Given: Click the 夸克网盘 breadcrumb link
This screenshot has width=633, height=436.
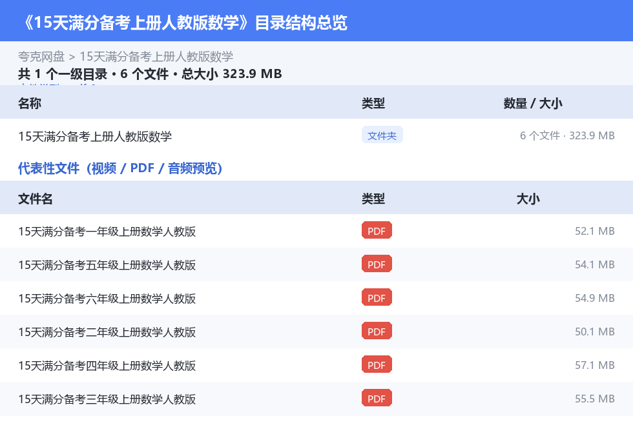Looking at the screenshot, I should coord(41,56).
